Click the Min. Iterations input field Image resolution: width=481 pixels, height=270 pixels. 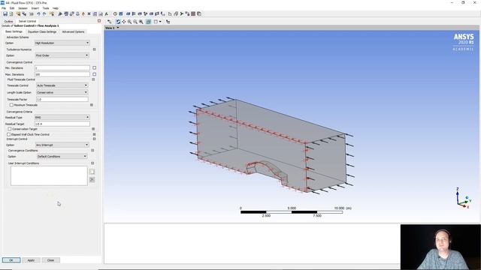pyautogui.click(x=62, y=67)
